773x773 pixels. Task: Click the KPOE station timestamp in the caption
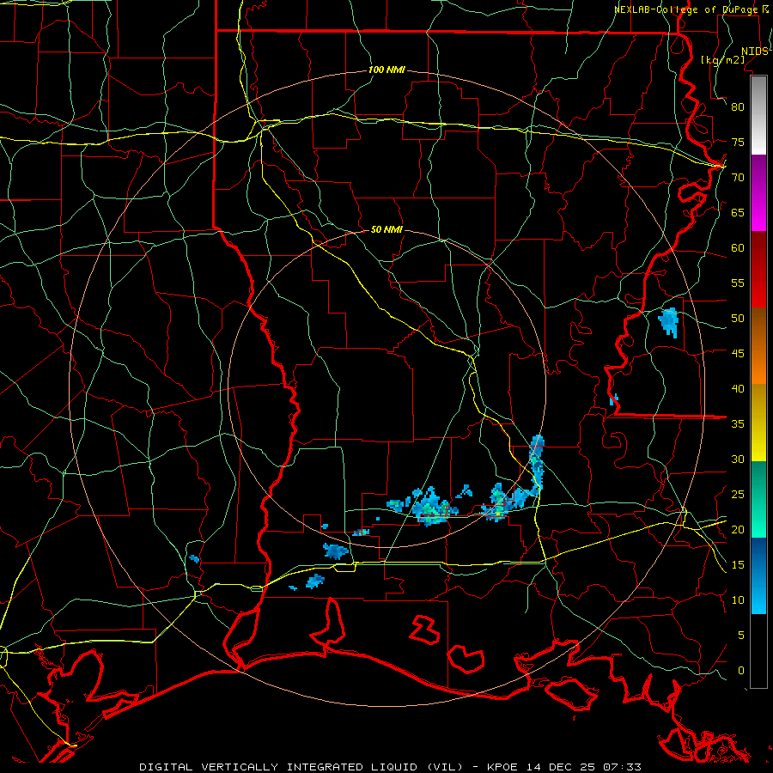click(x=564, y=767)
